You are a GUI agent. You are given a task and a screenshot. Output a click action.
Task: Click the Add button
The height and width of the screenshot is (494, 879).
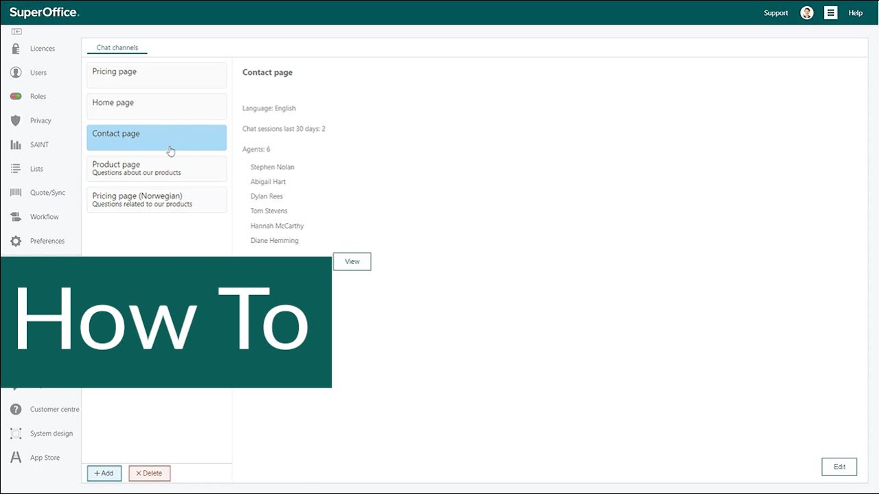[104, 473]
